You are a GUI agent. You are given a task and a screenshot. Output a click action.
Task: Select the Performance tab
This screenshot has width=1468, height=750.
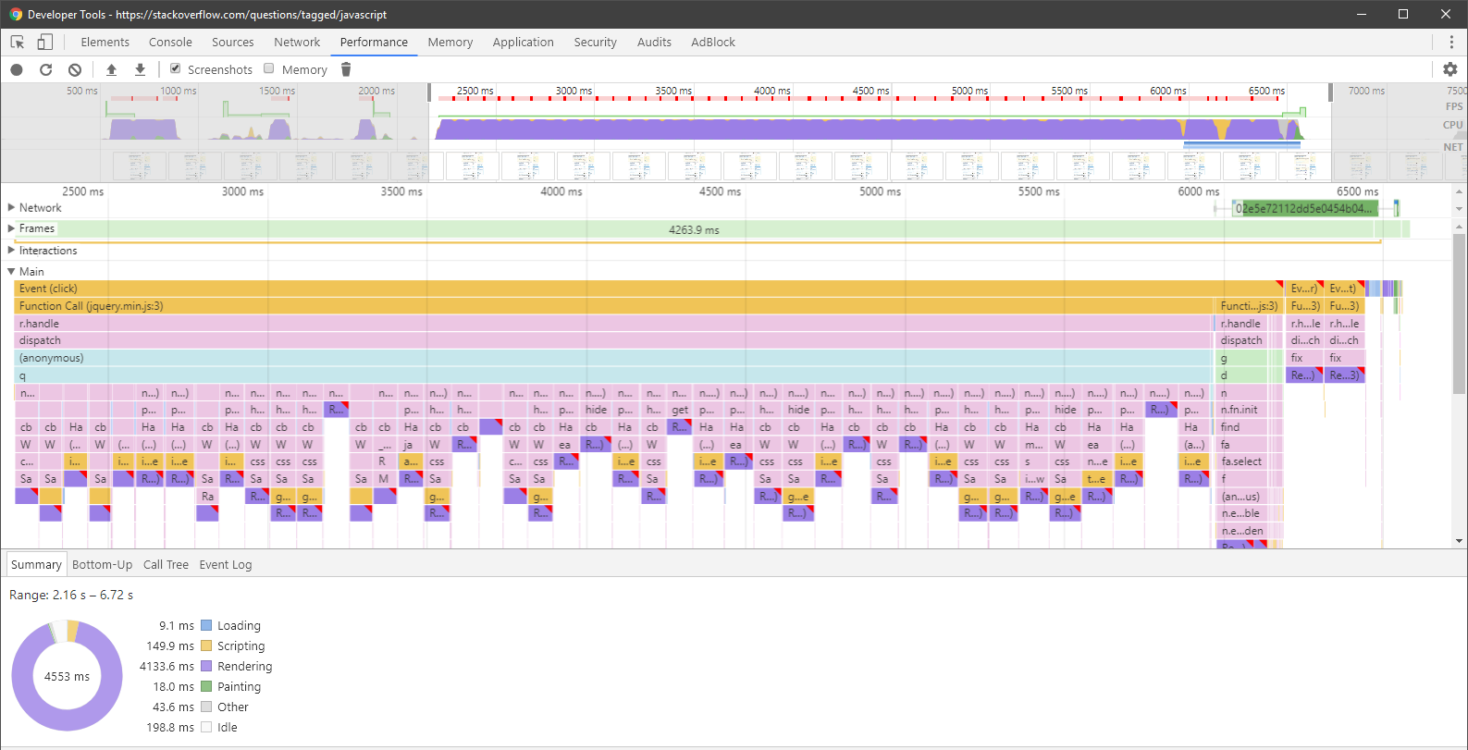click(374, 42)
